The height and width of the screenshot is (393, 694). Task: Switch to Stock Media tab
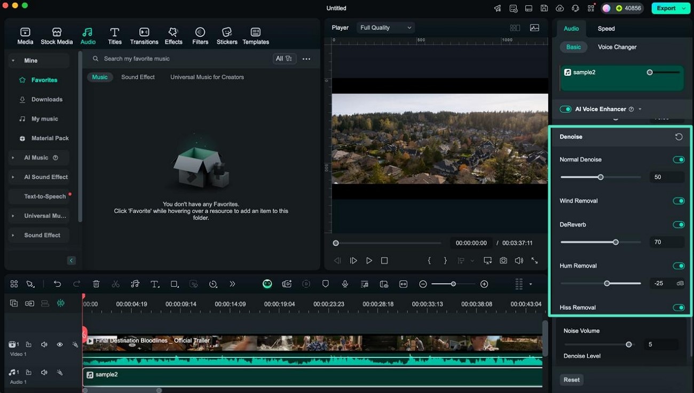[57, 36]
